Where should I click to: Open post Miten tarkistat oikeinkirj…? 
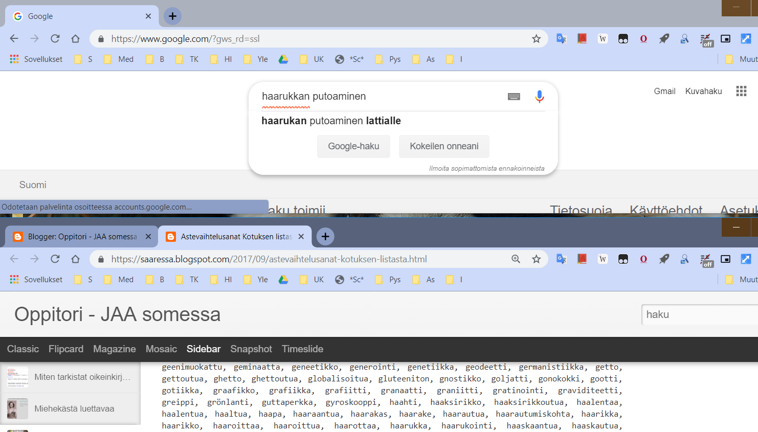(x=70, y=377)
